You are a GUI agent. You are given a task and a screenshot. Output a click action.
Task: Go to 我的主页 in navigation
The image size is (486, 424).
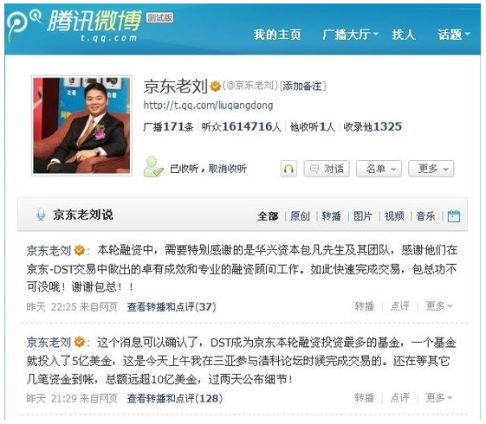(x=277, y=34)
